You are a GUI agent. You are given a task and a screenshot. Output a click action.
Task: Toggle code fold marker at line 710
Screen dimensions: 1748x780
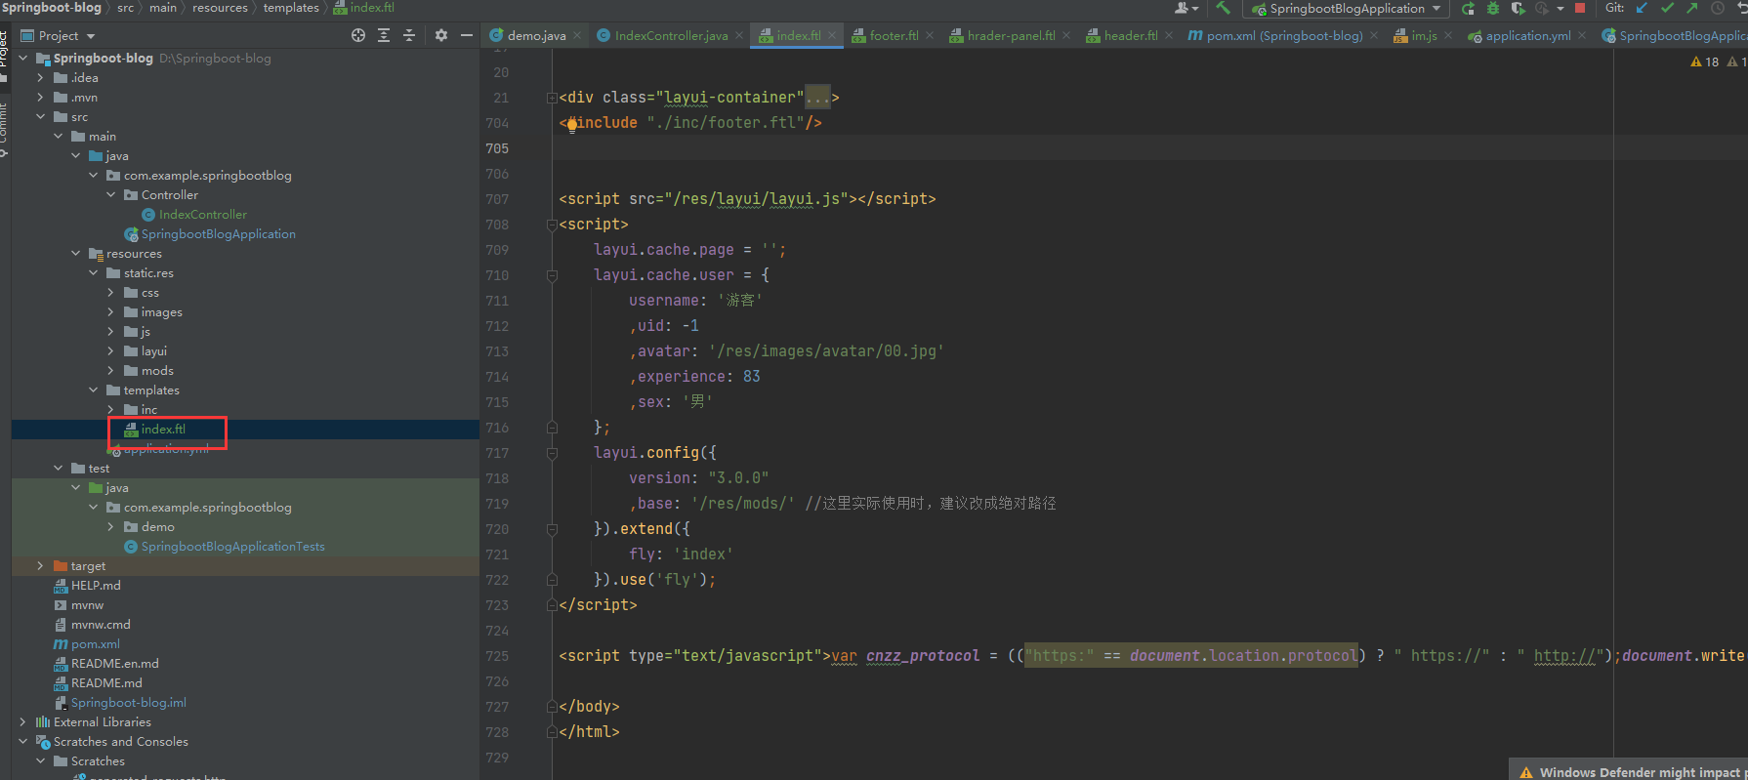pyautogui.click(x=552, y=275)
